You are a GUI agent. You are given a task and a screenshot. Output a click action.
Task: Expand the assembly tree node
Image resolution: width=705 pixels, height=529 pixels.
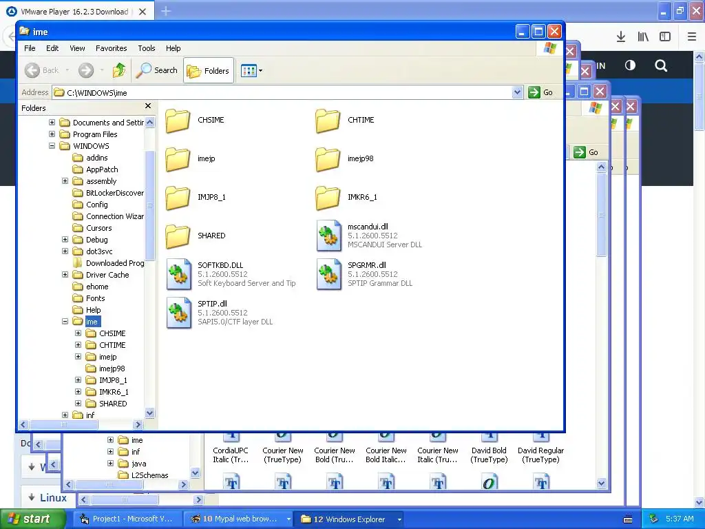[65, 181]
